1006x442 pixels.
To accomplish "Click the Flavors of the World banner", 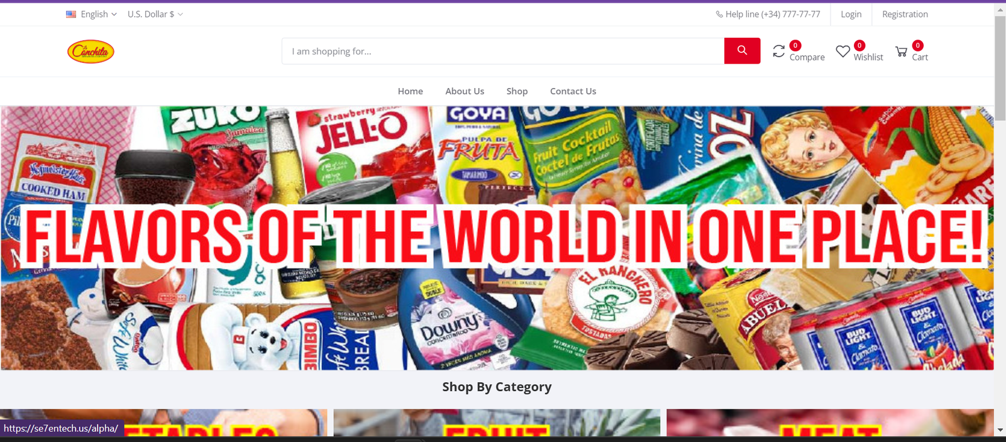I will tap(497, 238).
